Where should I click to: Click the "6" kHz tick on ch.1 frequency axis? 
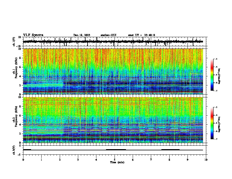click(21, 67)
